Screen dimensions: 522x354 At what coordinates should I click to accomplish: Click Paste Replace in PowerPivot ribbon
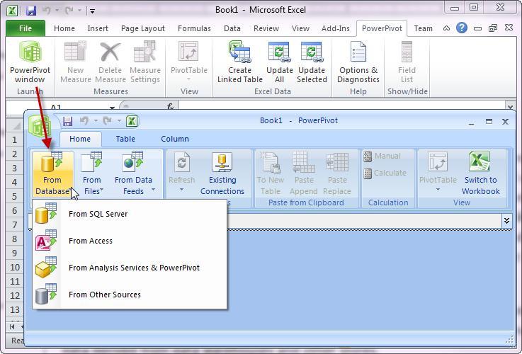(x=337, y=173)
